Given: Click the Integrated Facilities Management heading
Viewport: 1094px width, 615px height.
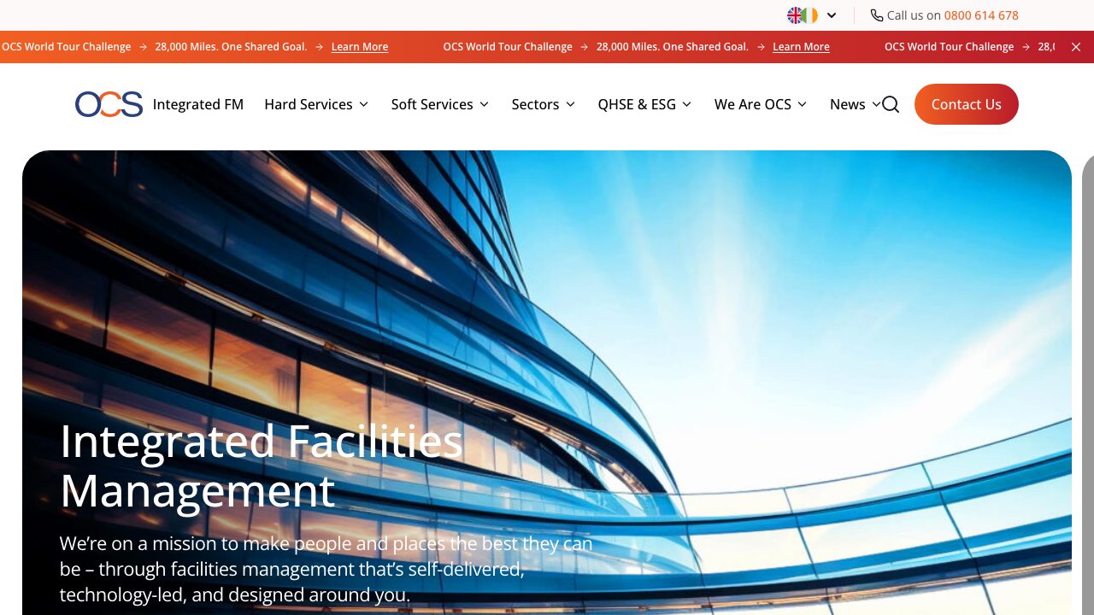Looking at the screenshot, I should (x=262, y=466).
